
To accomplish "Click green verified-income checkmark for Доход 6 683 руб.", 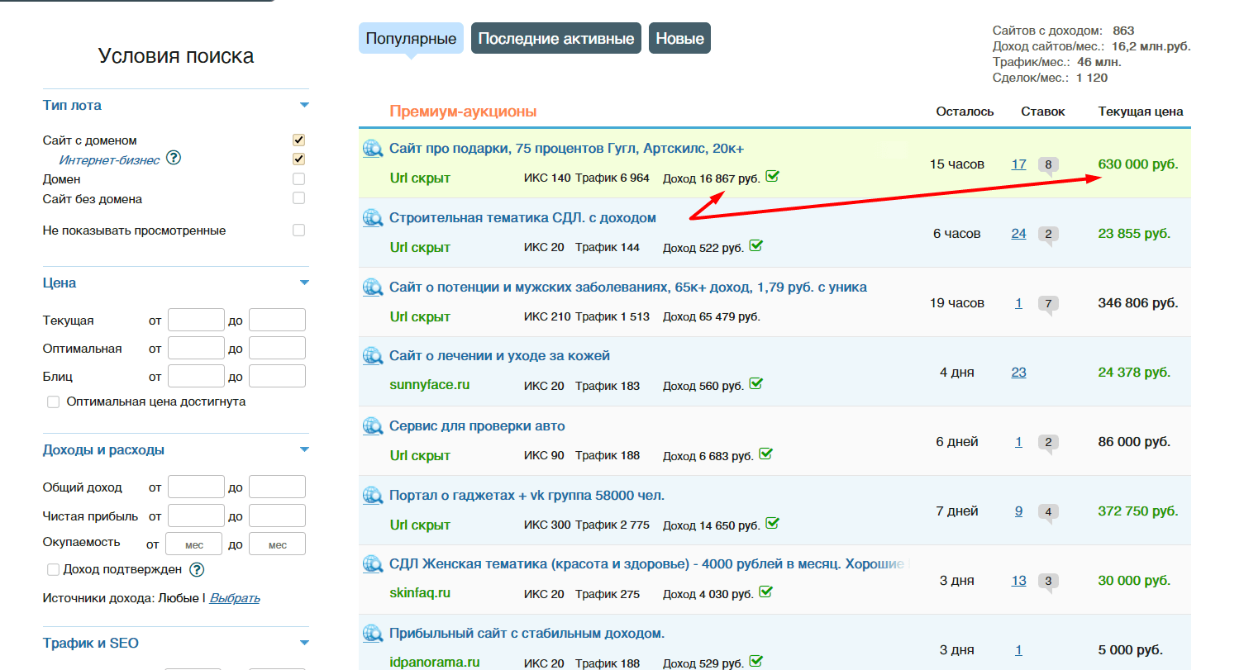I will pyautogui.click(x=765, y=454).
